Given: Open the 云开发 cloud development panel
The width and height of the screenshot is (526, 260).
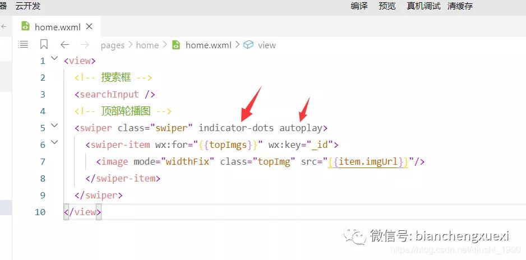Looking at the screenshot, I should (28, 6).
